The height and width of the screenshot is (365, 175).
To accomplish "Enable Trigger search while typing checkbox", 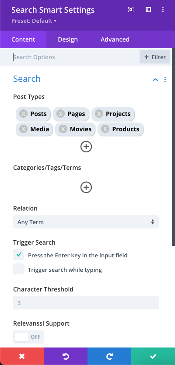I will click(19, 269).
